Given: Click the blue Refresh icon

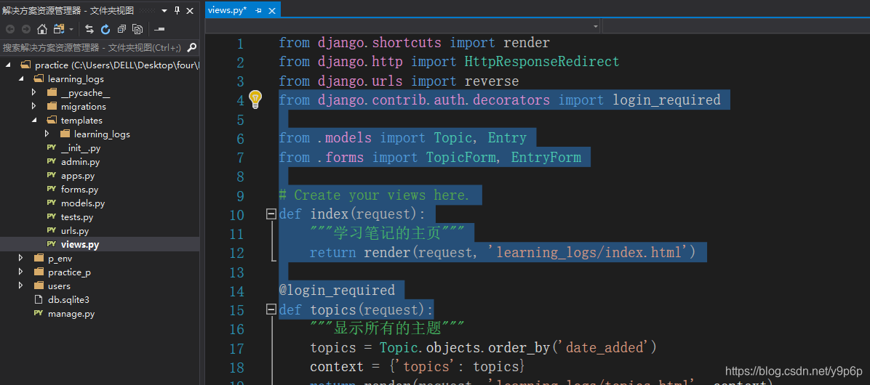Looking at the screenshot, I should [x=105, y=29].
